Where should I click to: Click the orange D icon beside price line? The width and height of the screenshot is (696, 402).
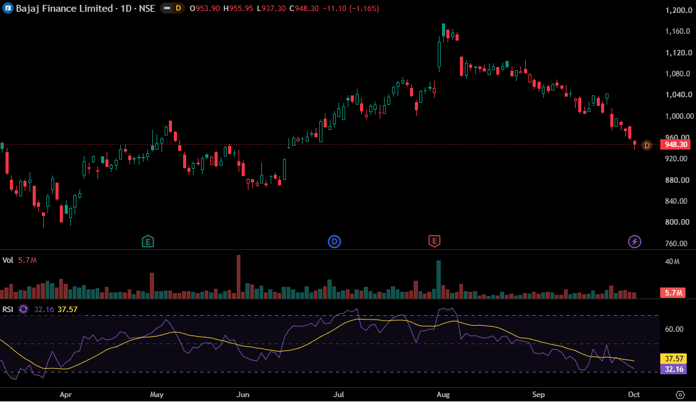pyautogui.click(x=647, y=145)
